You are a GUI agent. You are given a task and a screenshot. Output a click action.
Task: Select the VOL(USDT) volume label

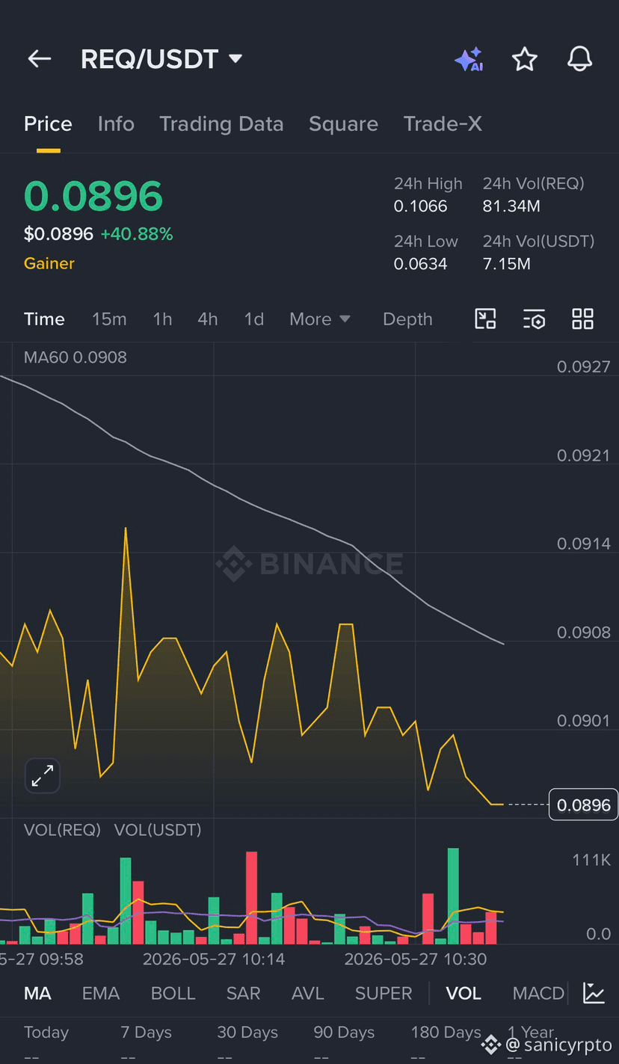[158, 830]
